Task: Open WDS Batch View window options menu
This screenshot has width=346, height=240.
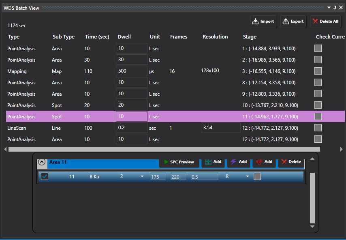Action: [x=329, y=8]
